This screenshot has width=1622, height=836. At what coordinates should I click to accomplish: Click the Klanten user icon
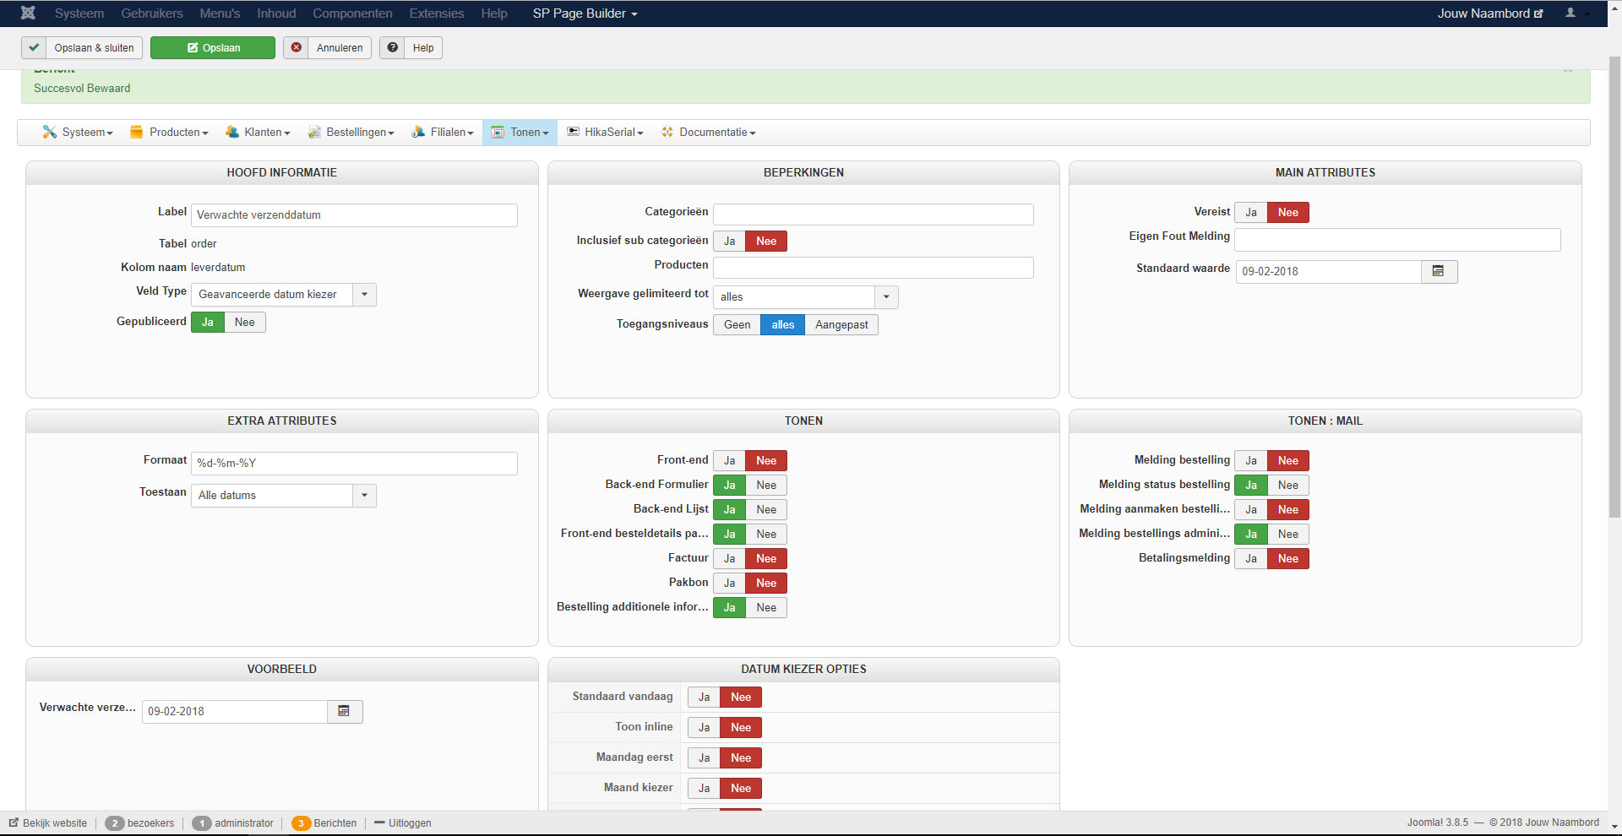click(x=231, y=132)
